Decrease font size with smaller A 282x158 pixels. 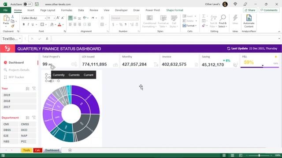pos(63,18)
